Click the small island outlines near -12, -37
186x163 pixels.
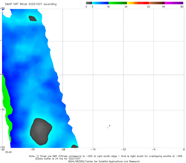point(109,127)
